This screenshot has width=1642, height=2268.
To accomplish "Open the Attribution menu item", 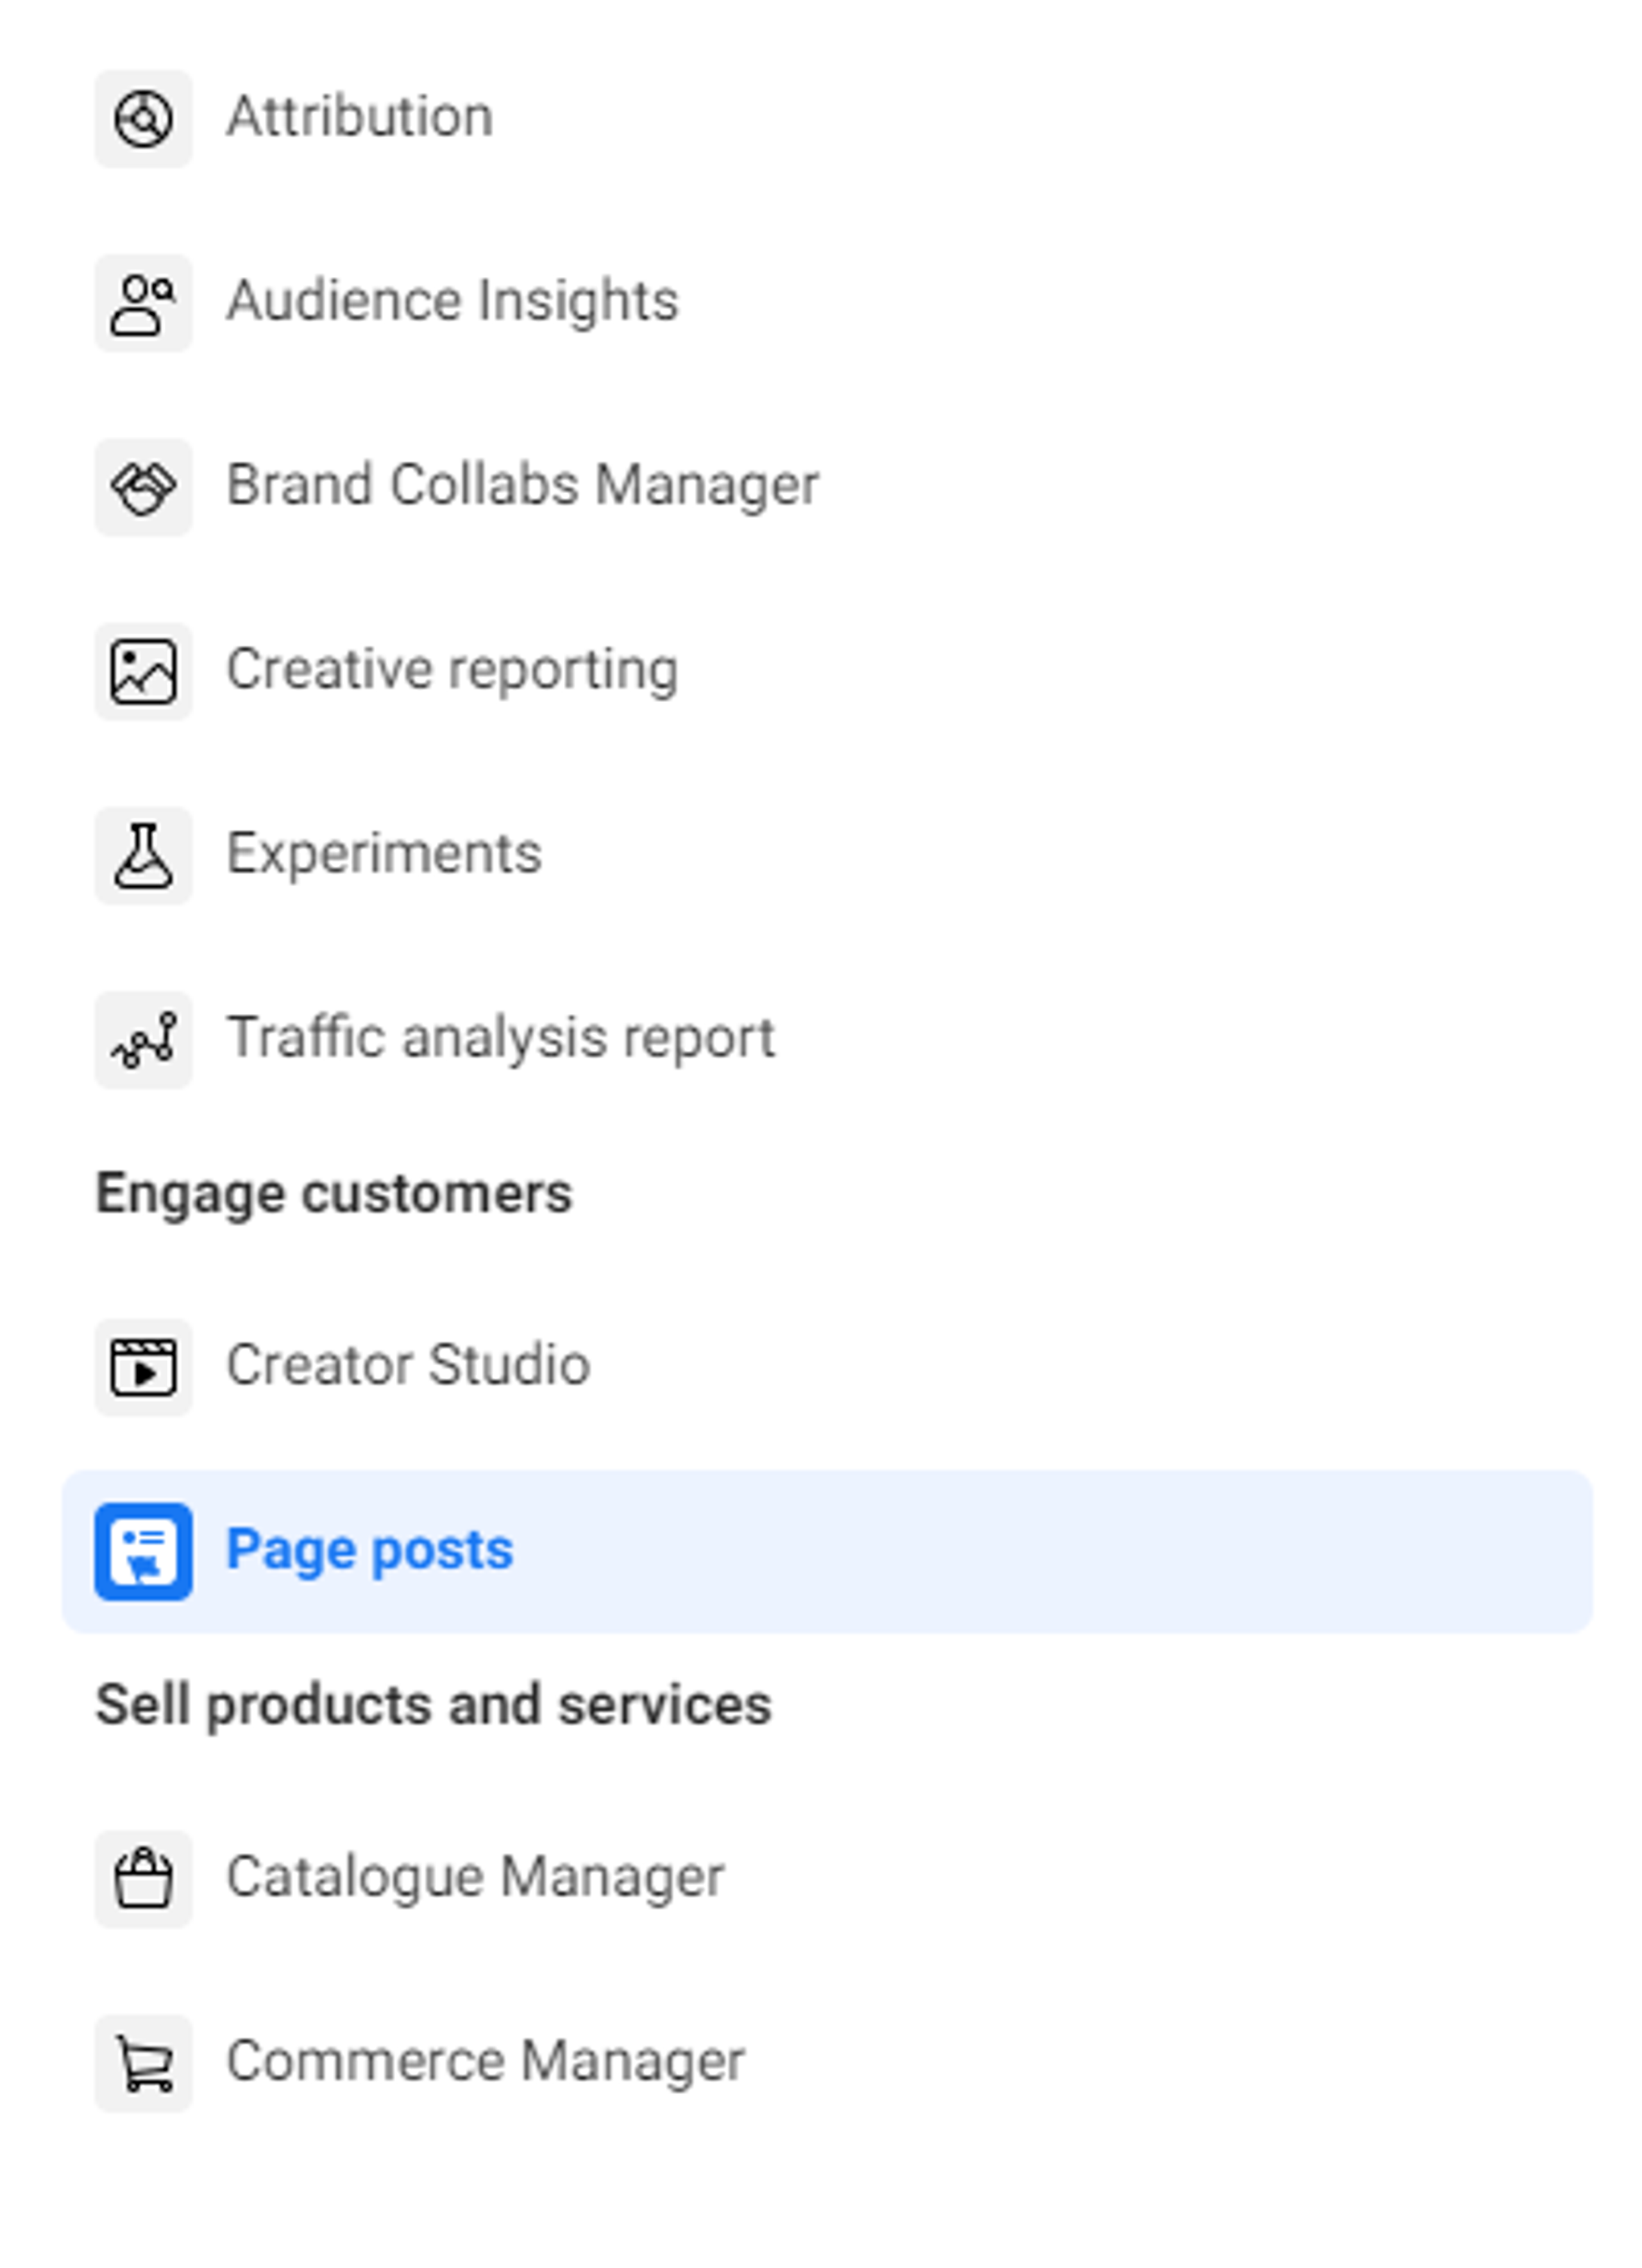I will (359, 117).
